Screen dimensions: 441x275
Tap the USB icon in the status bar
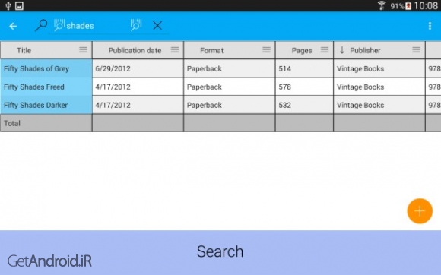[x=8, y=5]
